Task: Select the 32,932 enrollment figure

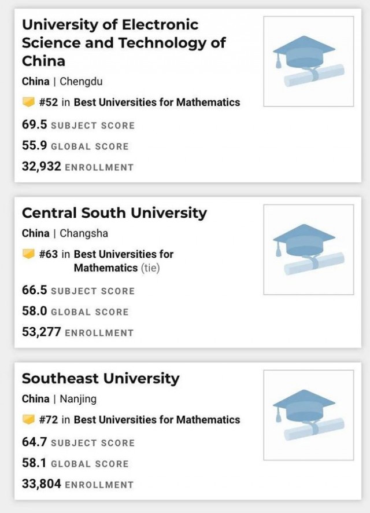Action: click(x=42, y=166)
